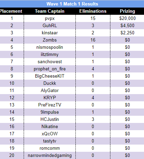The width and height of the screenshot is (144, 159).
Task: Click the Prizing column header
Action: coord(127,11)
